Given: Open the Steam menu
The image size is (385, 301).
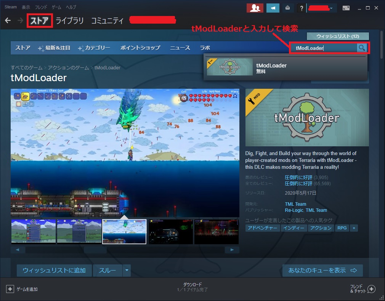Looking at the screenshot, I should click(x=11, y=7).
